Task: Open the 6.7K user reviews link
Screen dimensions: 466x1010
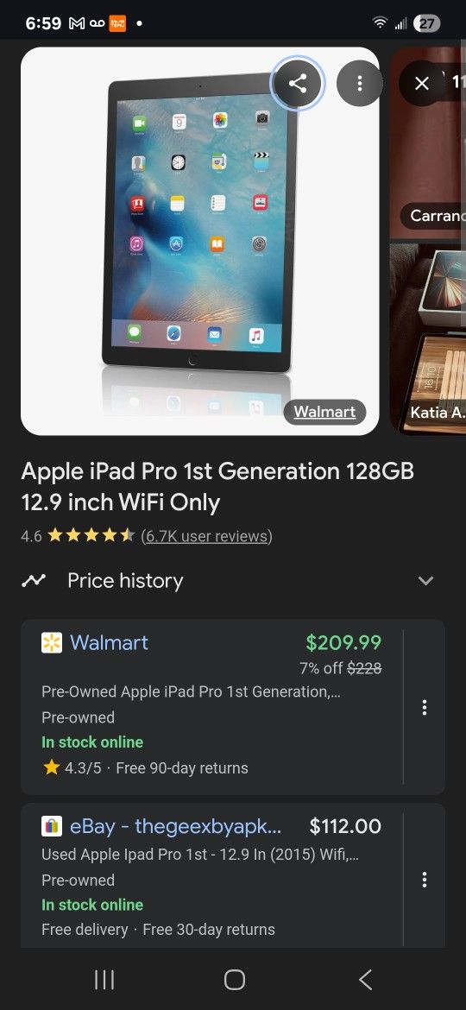Action: pyautogui.click(x=206, y=536)
